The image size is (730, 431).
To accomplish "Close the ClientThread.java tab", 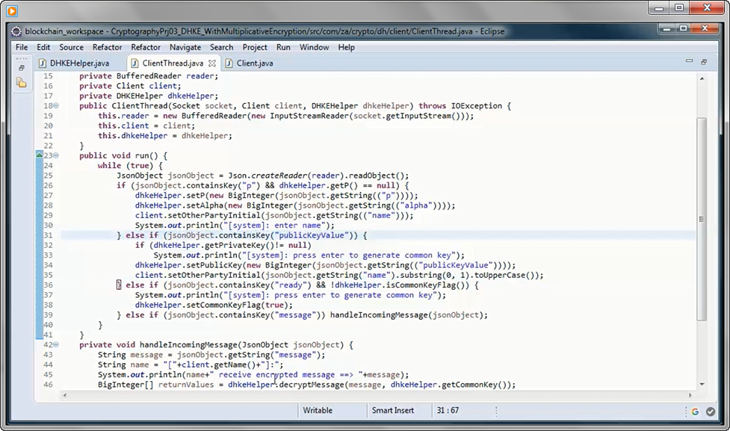I will (x=212, y=63).
